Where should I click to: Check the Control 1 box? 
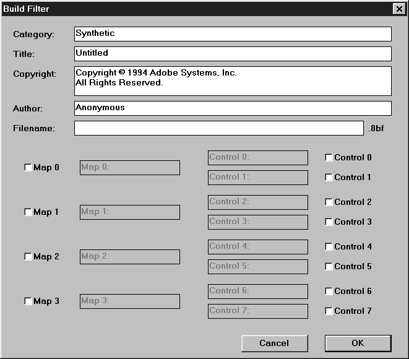coord(329,178)
